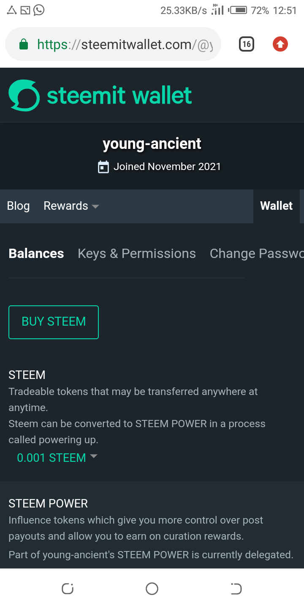The width and height of the screenshot is (304, 609).
Task: Click the Steemit speech-bubble logo icon
Action: point(24,96)
